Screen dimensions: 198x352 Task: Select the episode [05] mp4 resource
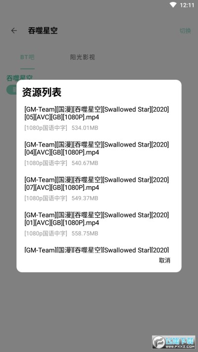pos(97,118)
